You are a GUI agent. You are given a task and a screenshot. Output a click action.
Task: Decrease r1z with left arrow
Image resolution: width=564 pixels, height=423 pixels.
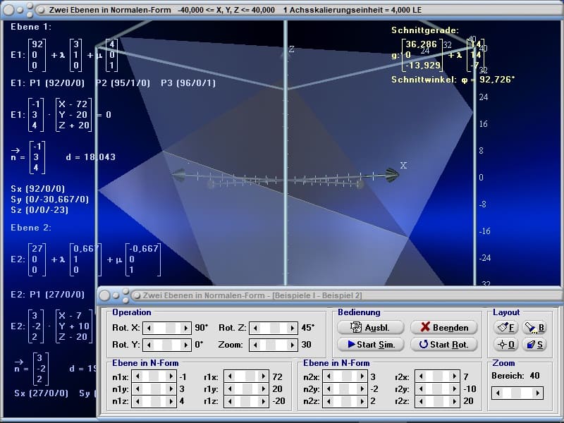[230, 400]
